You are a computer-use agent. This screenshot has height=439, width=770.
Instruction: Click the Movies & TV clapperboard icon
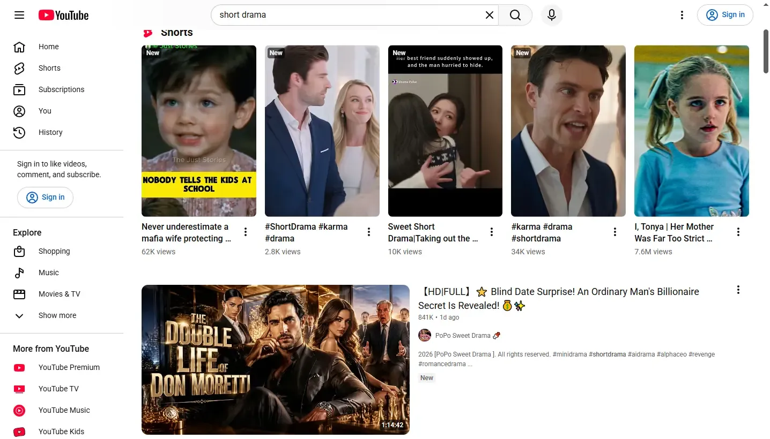click(x=19, y=294)
